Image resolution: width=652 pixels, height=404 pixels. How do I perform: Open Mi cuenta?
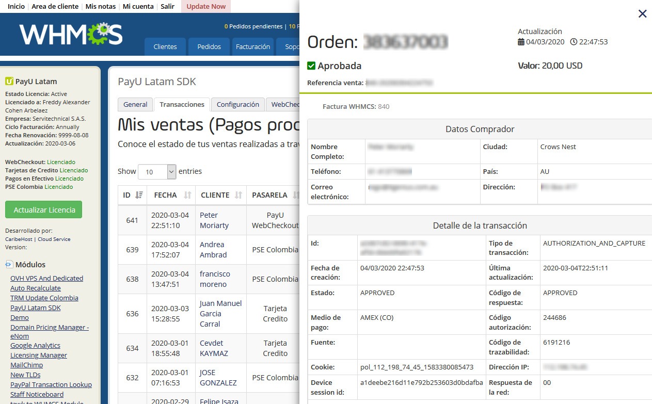pos(138,6)
